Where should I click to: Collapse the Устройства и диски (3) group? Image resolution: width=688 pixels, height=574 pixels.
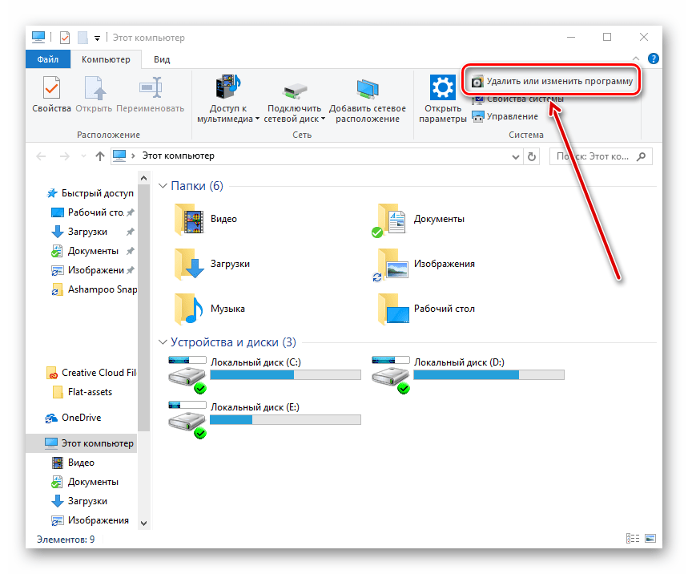163,342
